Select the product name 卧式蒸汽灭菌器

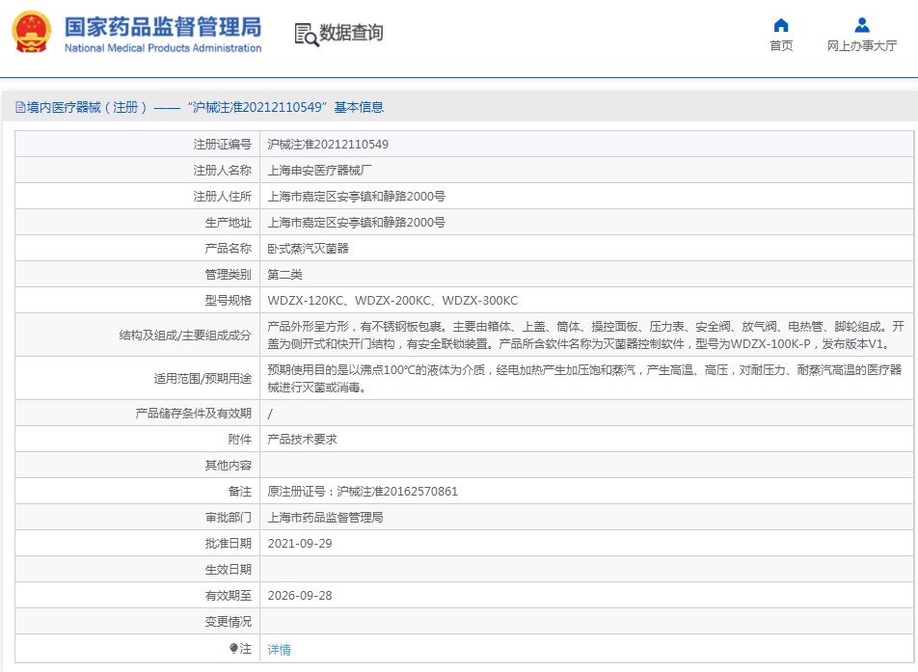[x=308, y=248]
